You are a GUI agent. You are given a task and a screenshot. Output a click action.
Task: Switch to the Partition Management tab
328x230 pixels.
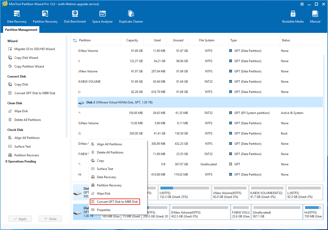(x=21, y=30)
